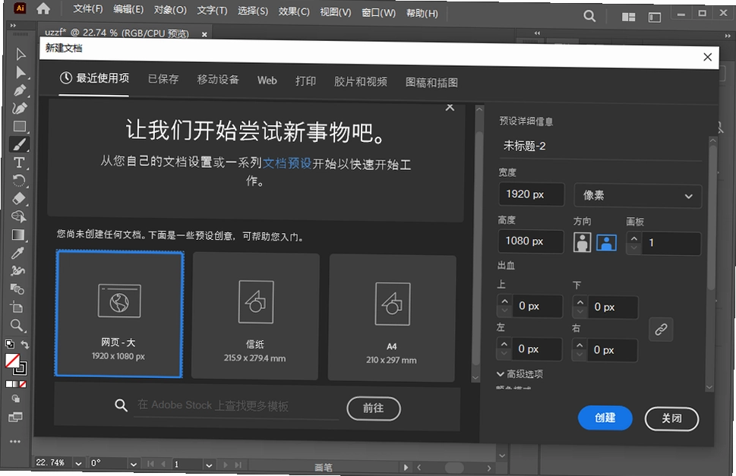Switch to the 图稿和插图 tab
This screenshot has height=476, width=736.
(x=431, y=83)
